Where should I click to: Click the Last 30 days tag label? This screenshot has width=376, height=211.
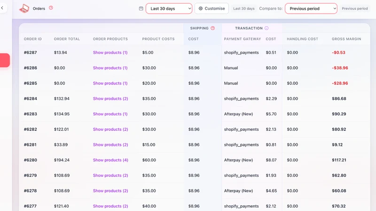(244, 8)
